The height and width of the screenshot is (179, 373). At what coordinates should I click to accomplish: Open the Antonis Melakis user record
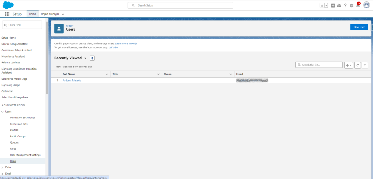click(x=72, y=81)
